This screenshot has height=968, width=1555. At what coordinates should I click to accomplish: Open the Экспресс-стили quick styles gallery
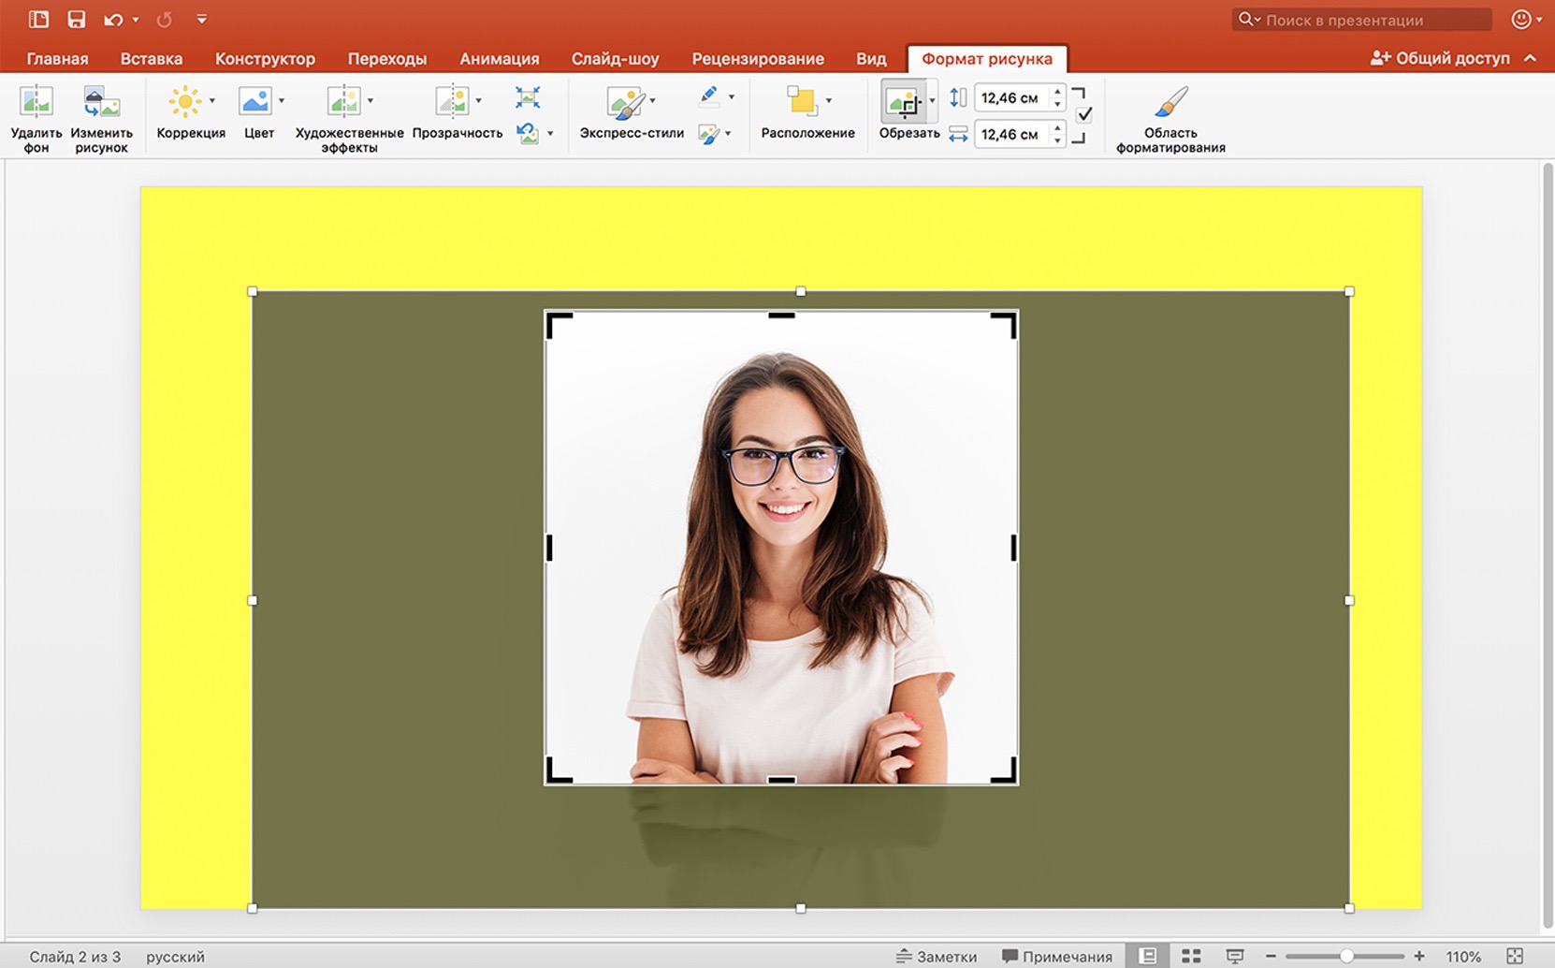point(625,102)
